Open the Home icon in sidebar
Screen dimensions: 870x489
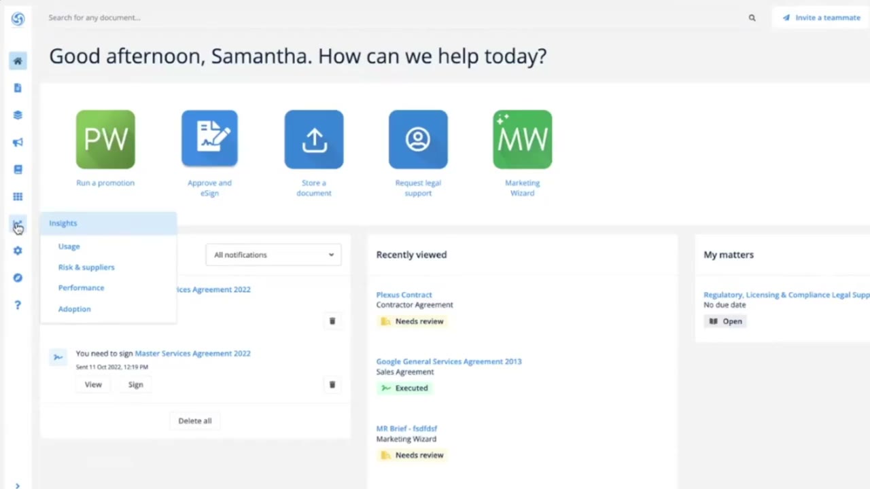[18, 61]
